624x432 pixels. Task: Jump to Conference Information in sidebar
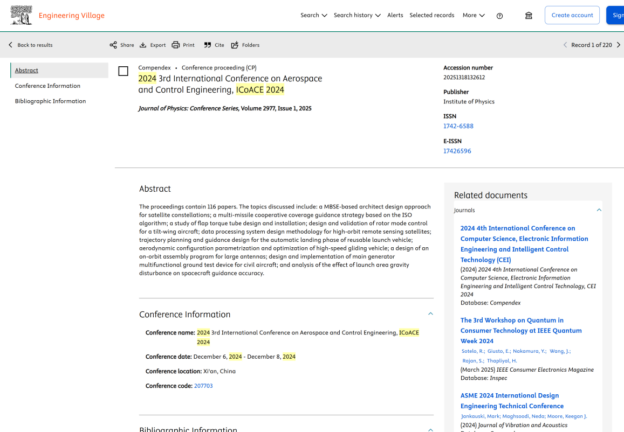48,86
